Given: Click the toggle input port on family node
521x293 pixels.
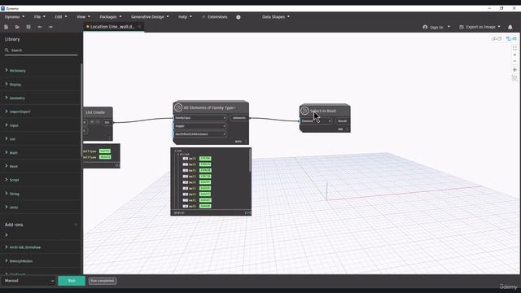Looking at the screenshot, I should [x=199, y=126].
